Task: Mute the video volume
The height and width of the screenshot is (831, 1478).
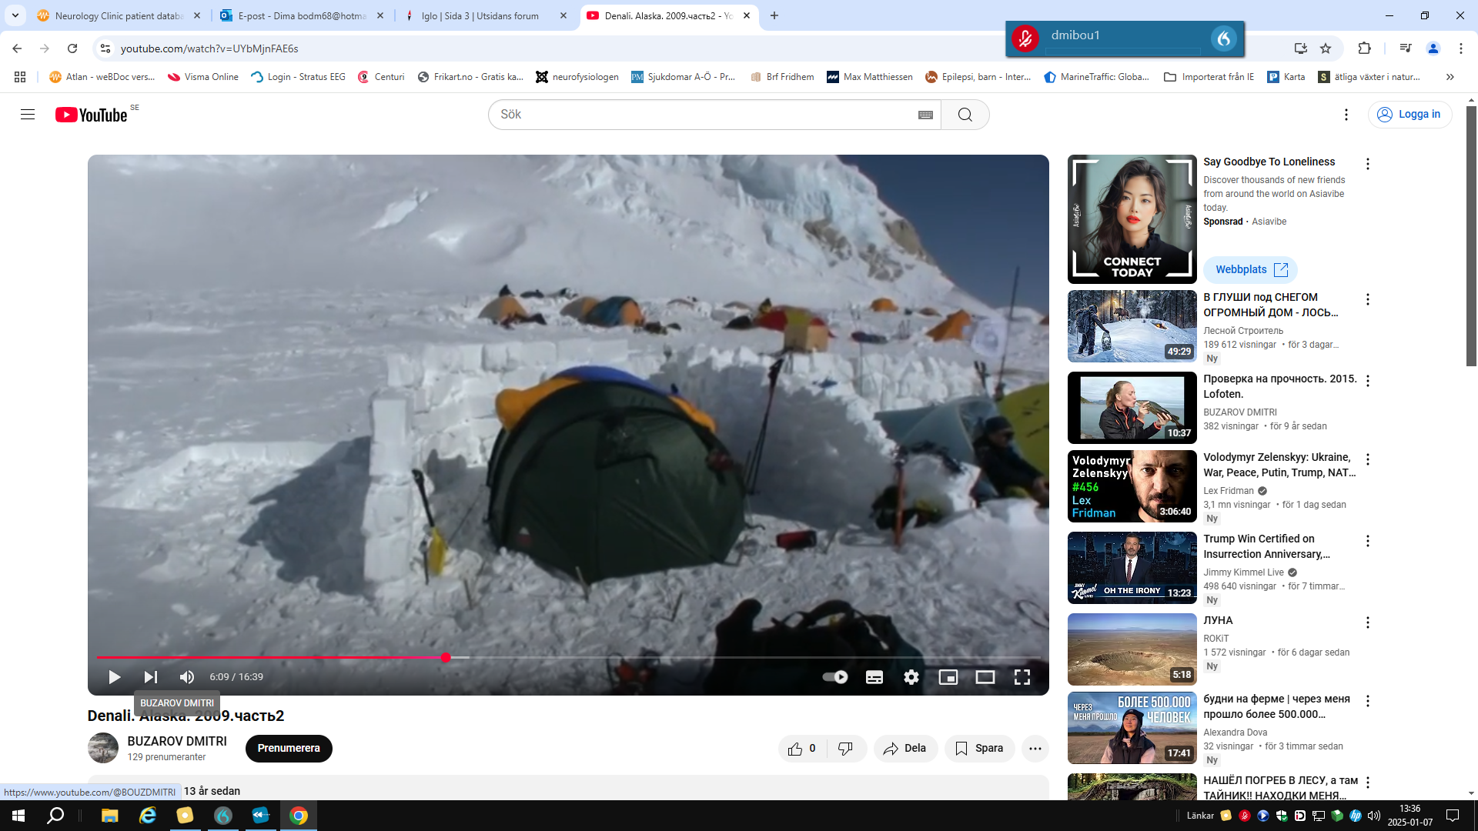Action: [x=187, y=677]
